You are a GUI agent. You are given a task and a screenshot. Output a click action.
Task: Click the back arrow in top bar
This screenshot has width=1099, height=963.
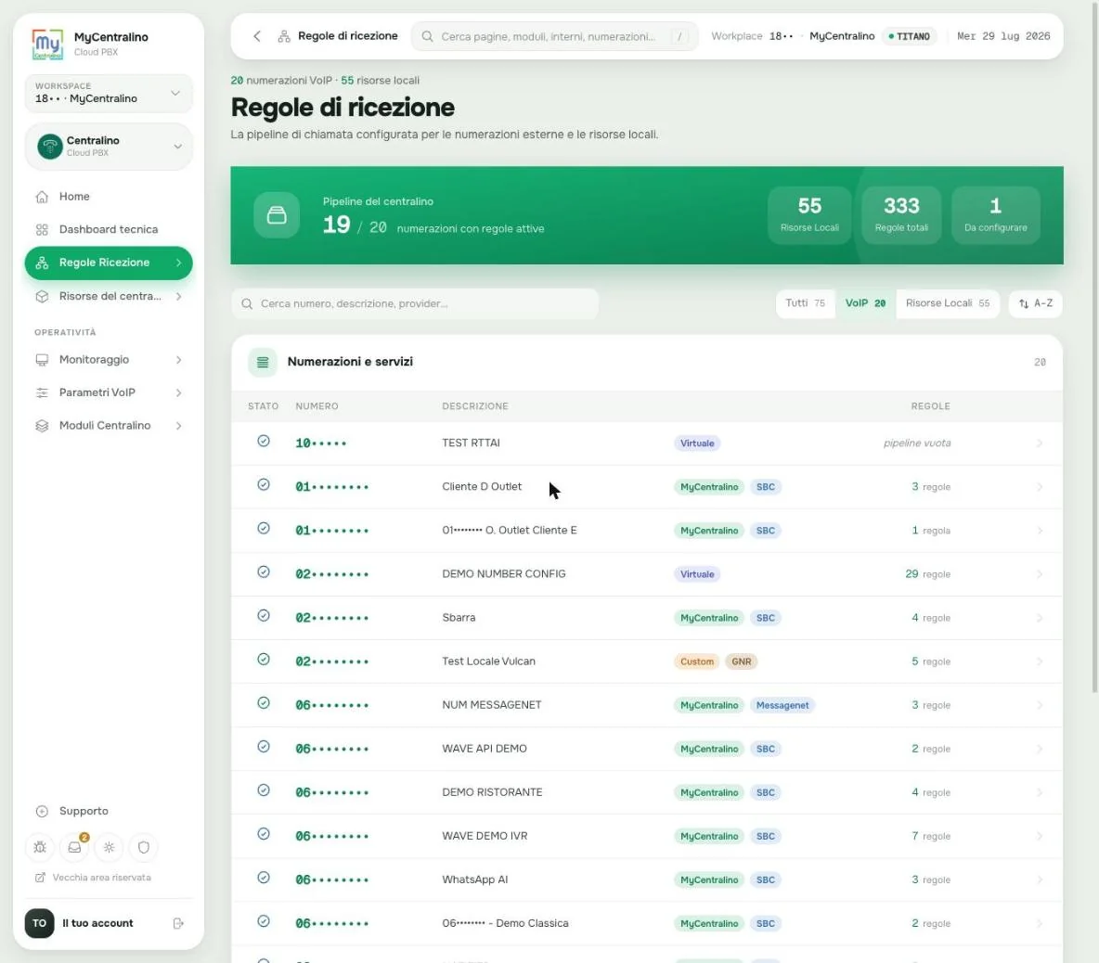(x=257, y=36)
